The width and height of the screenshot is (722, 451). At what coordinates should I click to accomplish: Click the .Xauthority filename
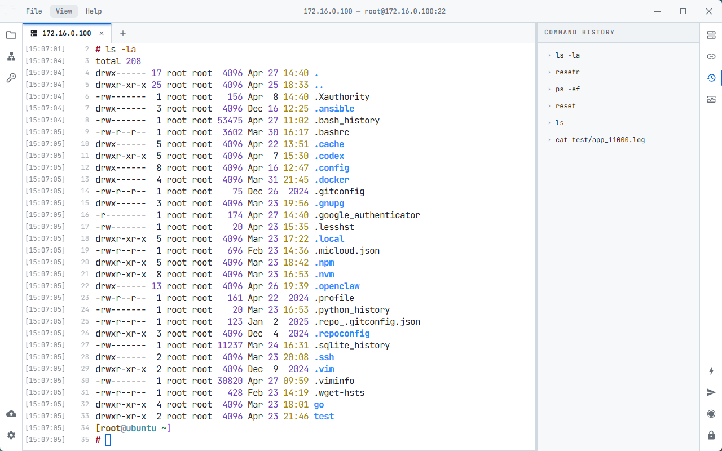[342, 97]
